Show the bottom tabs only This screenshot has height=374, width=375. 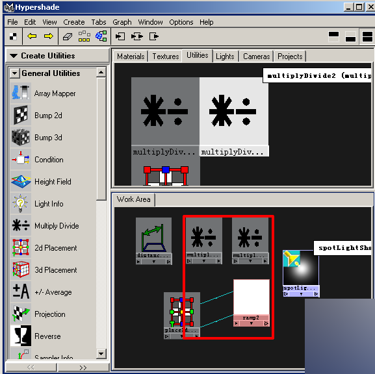pos(350,37)
